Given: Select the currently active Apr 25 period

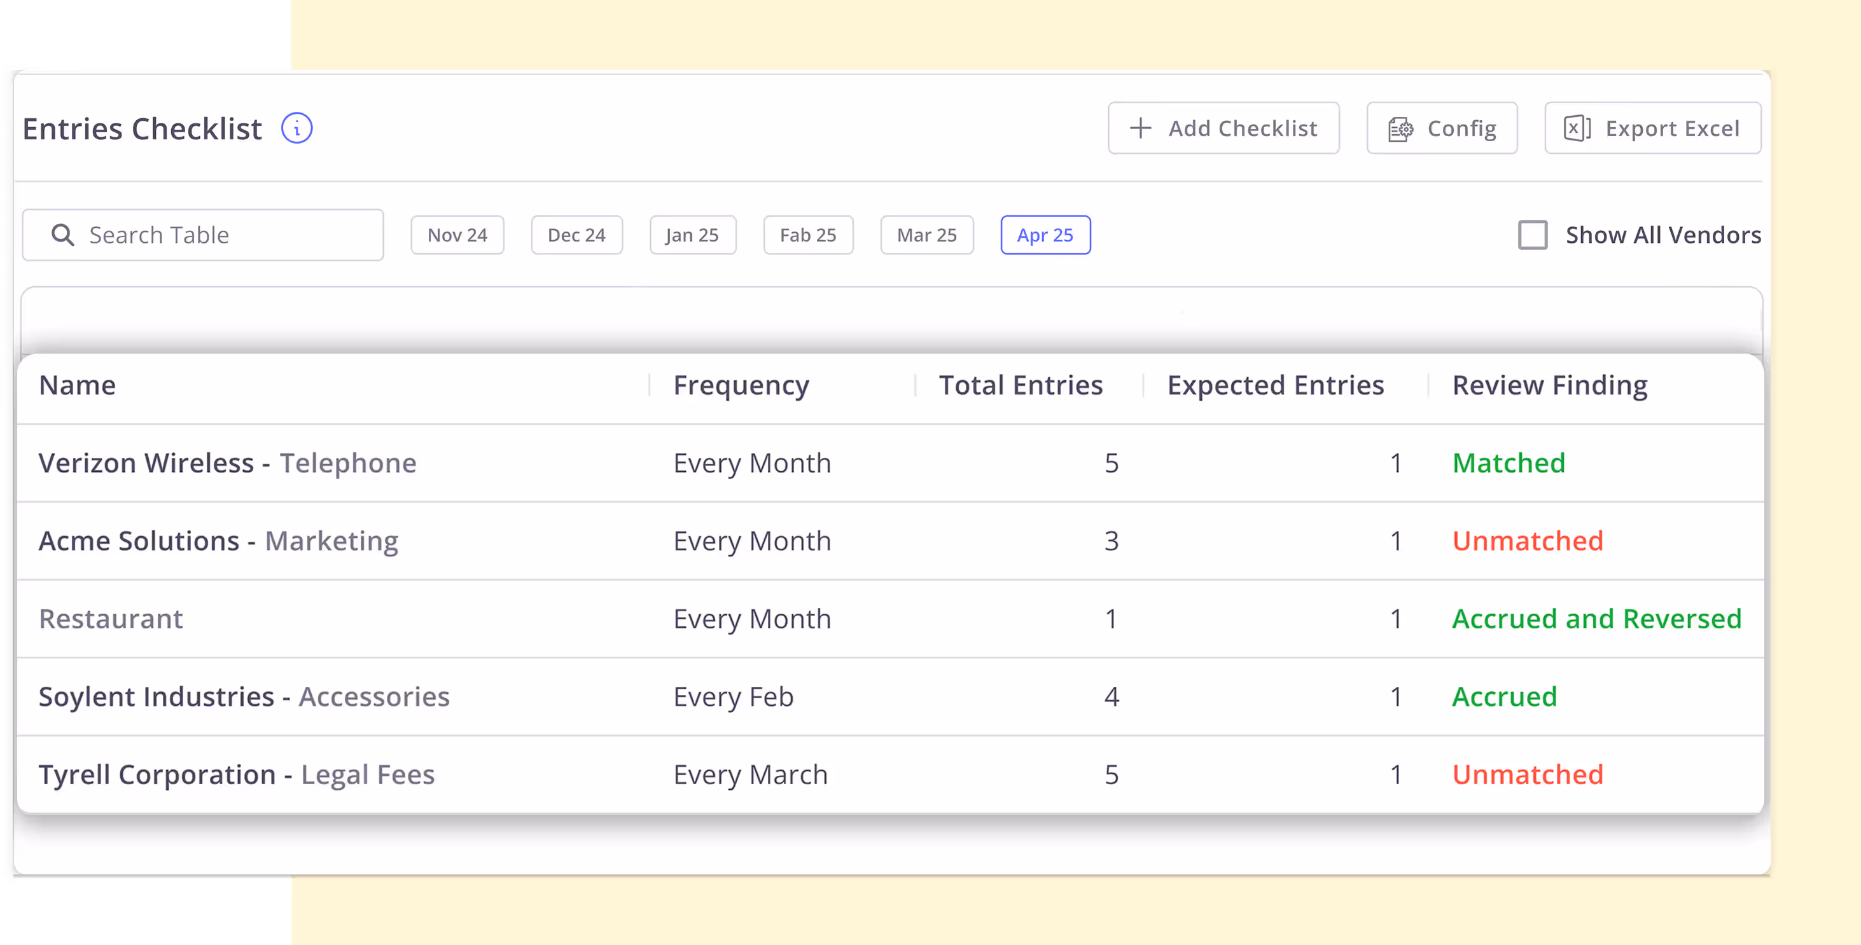Looking at the screenshot, I should pos(1045,235).
